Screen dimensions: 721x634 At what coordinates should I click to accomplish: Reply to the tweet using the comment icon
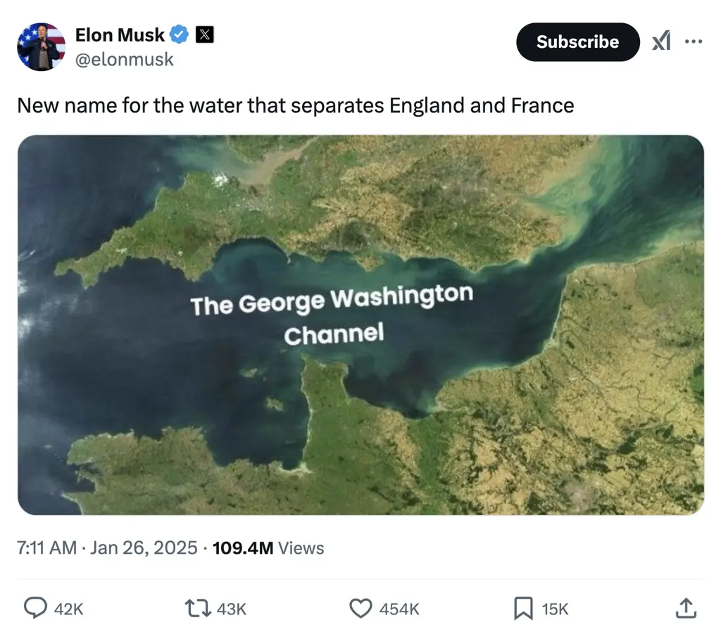click(36, 608)
